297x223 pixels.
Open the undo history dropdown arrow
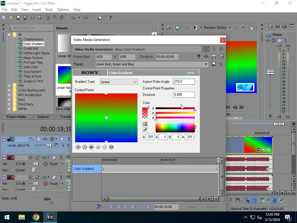pos(79,18)
